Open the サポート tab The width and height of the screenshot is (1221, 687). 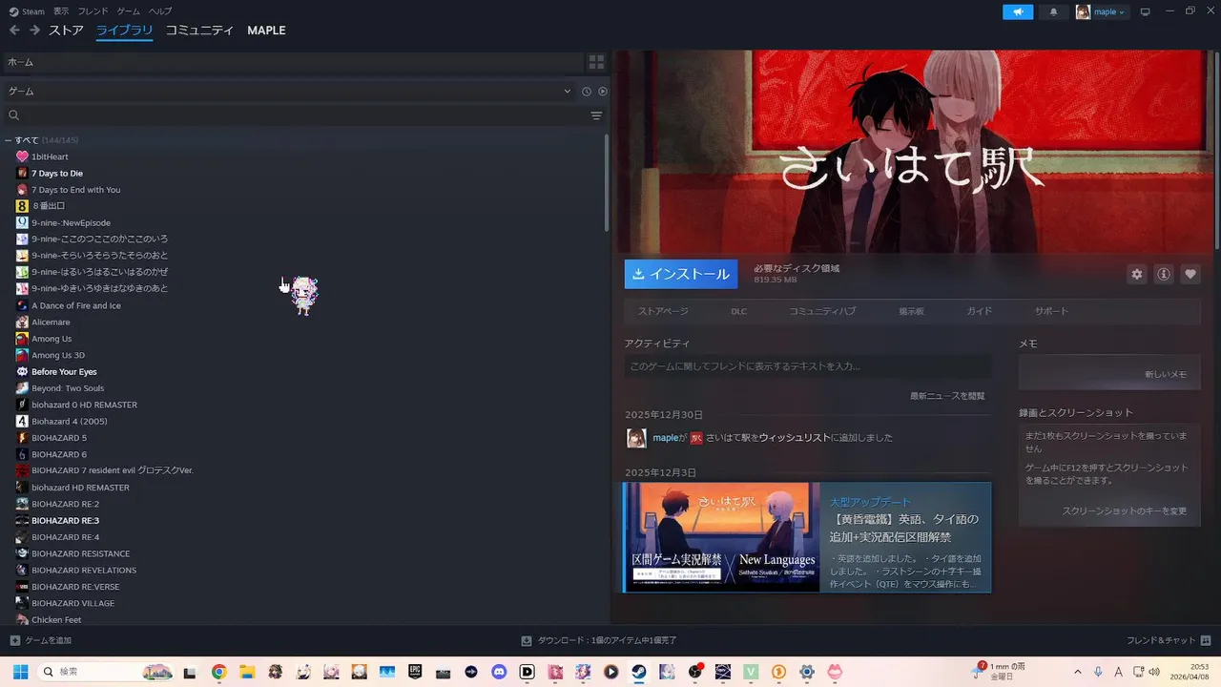click(1051, 311)
